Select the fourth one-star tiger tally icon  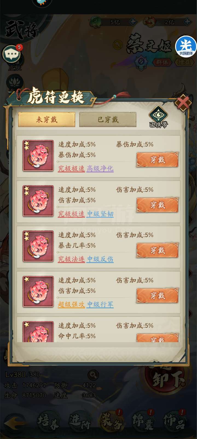pyautogui.click(x=38, y=291)
